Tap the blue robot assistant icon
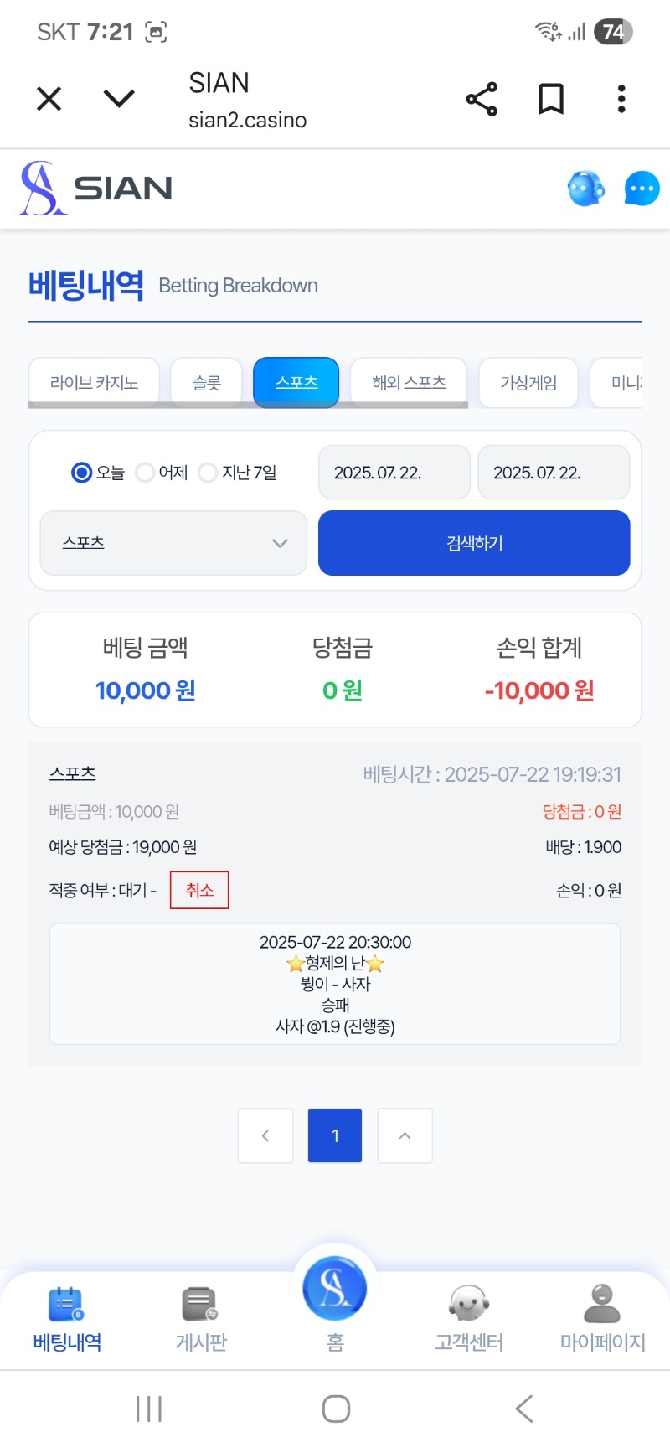Image resolution: width=670 pixels, height=1453 pixels. 585,189
